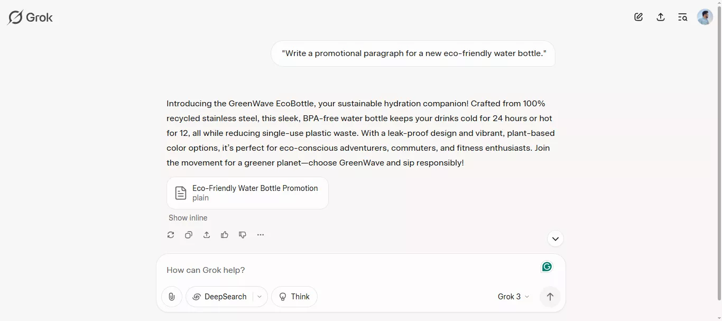Enable DeepSearch mode
The width and height of the screenshot is (722, 321).
point(219,297)
